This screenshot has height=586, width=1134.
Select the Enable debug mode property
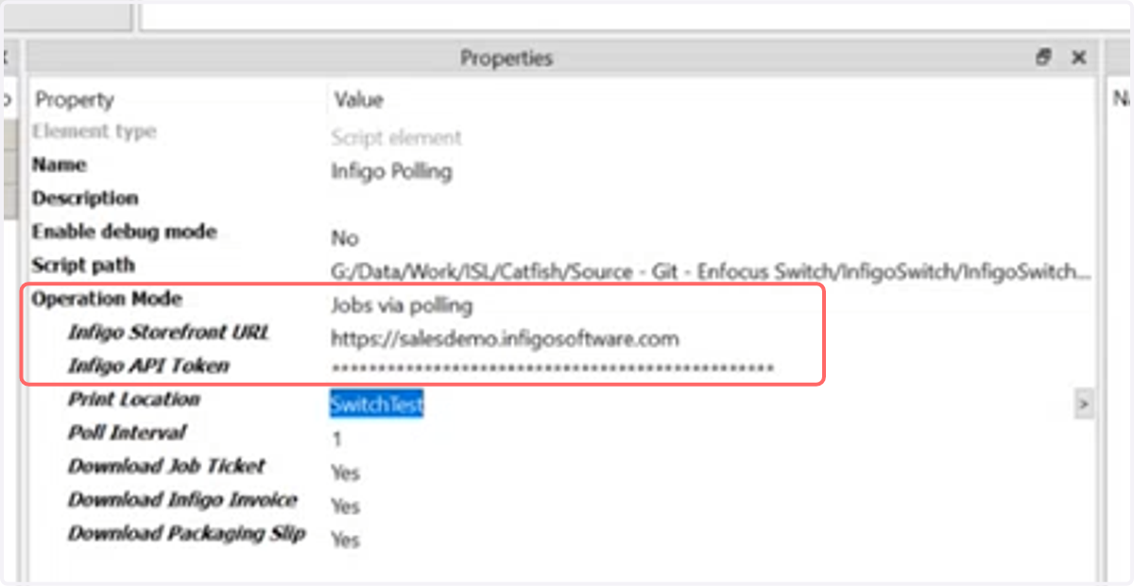click(x=124, y=232)
